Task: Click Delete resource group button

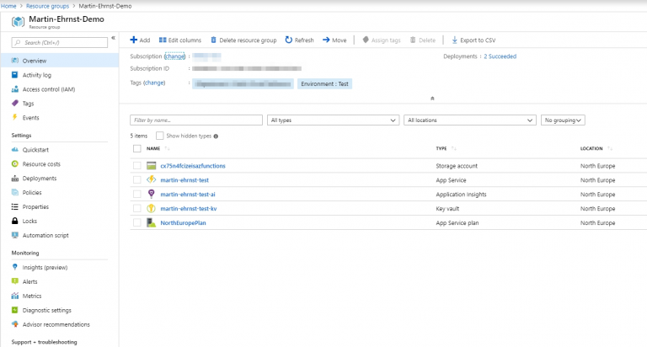Action: coord(243,40)
